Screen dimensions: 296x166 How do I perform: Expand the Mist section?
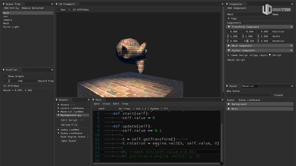[259, 109]
